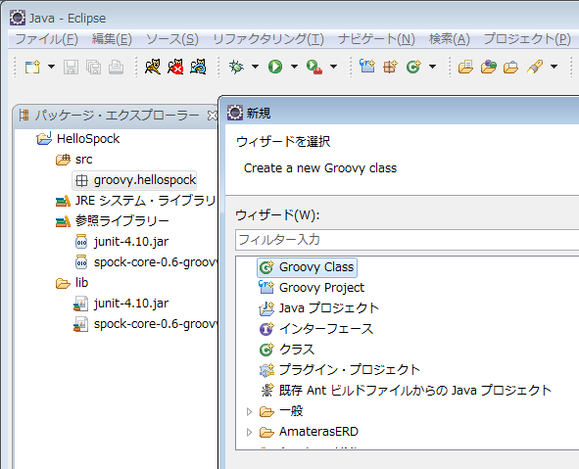Restart Tomcat via the blue-arrow cat icon
This screenshot has height=469, width=579.
click(x=198, y=67)
